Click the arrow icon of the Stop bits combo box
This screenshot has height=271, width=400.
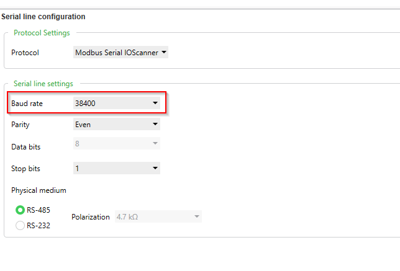click(x=155, y=168)
